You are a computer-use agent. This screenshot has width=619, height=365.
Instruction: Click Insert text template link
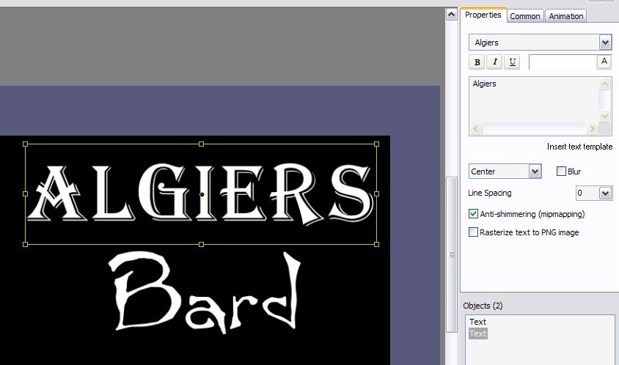pyautogui.click(x=579, y=147)
